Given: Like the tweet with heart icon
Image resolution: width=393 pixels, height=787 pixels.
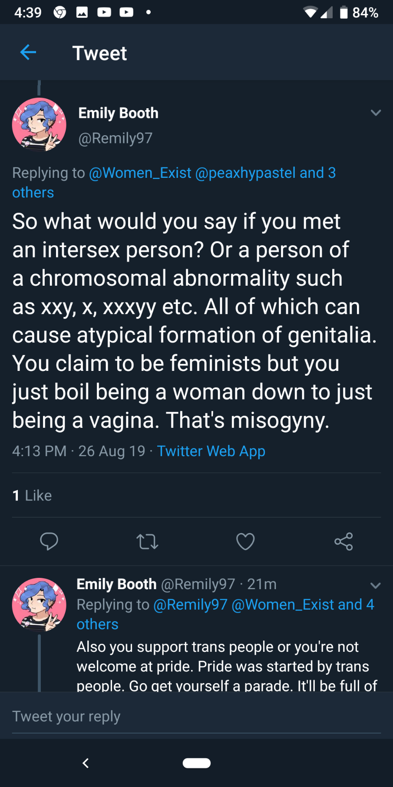Looking at the screenshot, I should pyautogui.click(x=245, y=541).
